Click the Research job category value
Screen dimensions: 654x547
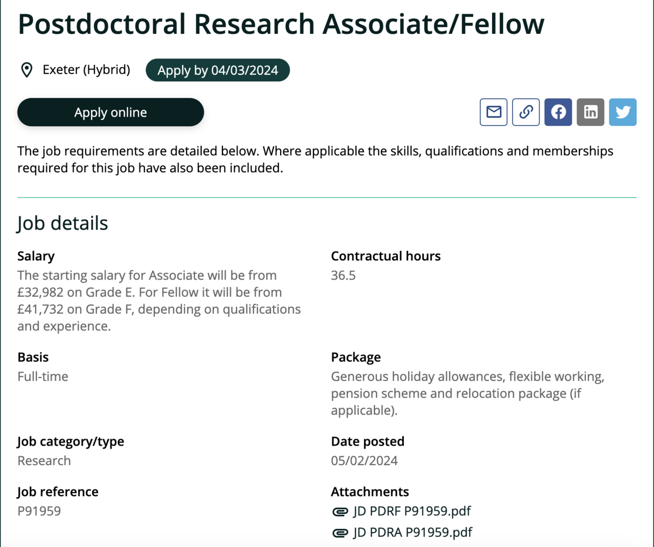coord(44,461)
